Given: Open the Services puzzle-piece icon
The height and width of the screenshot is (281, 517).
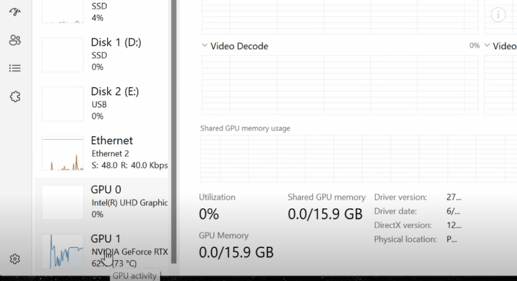Looking at the screenshot, I should pos(15,96).
